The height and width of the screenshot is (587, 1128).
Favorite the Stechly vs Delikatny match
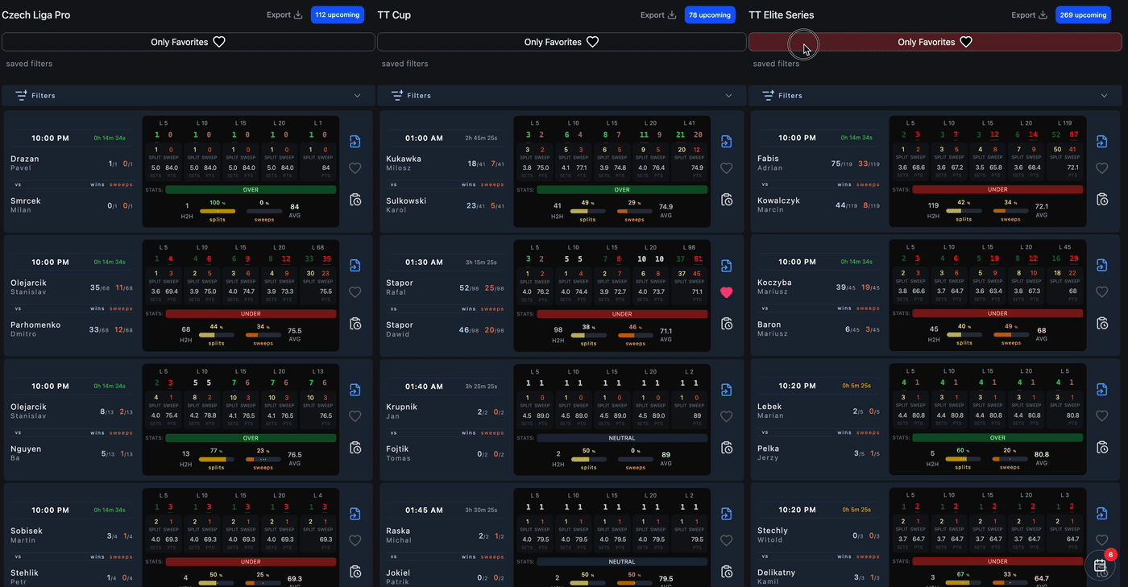pos(1102,540)
